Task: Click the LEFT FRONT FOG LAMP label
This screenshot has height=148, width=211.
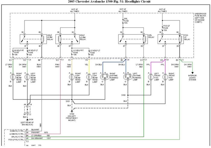Action: click(157, 77)
